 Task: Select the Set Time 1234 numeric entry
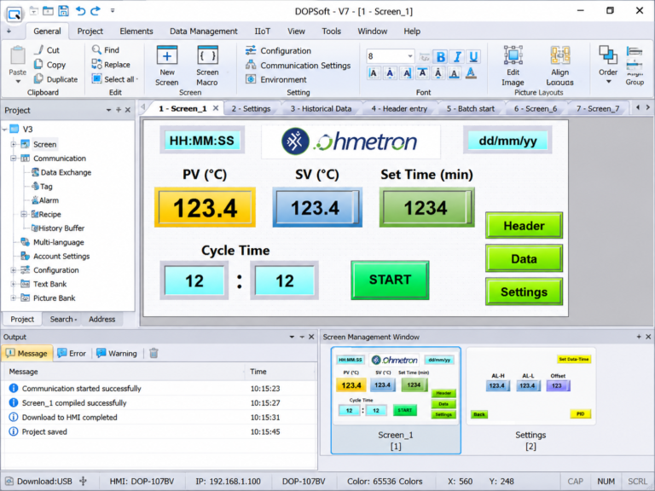click(426, 207)
